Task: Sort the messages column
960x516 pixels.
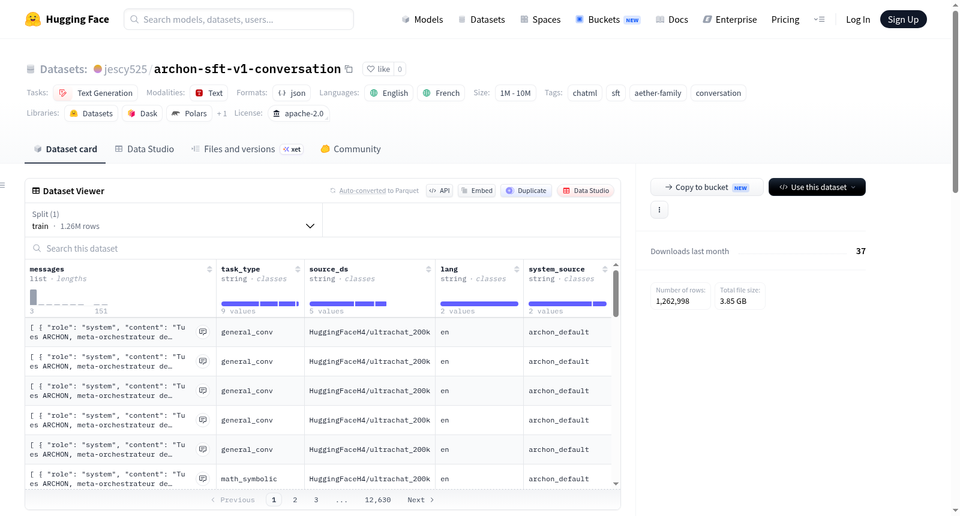Action: [209, 269]
